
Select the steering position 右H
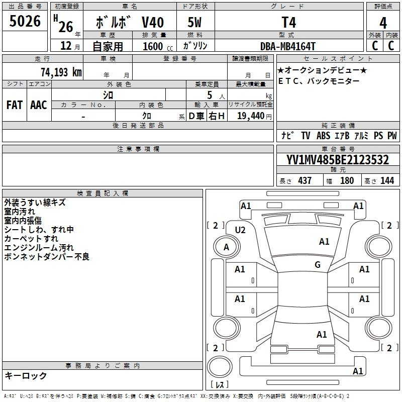tap(217, 116)
